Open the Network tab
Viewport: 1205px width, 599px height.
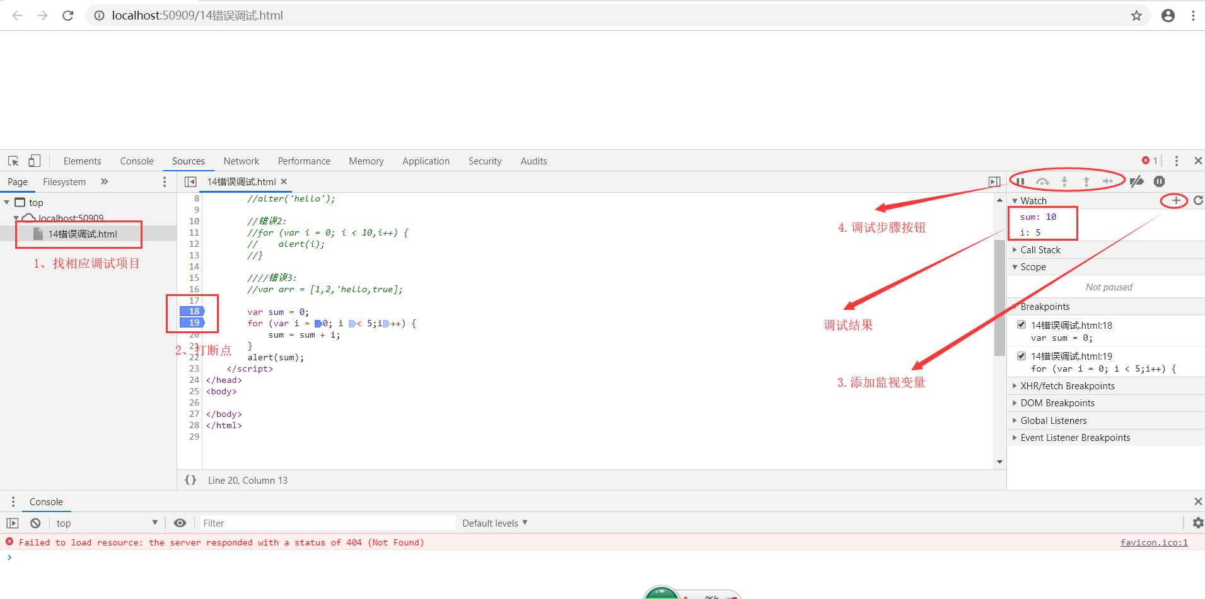(x=242, y=161)
